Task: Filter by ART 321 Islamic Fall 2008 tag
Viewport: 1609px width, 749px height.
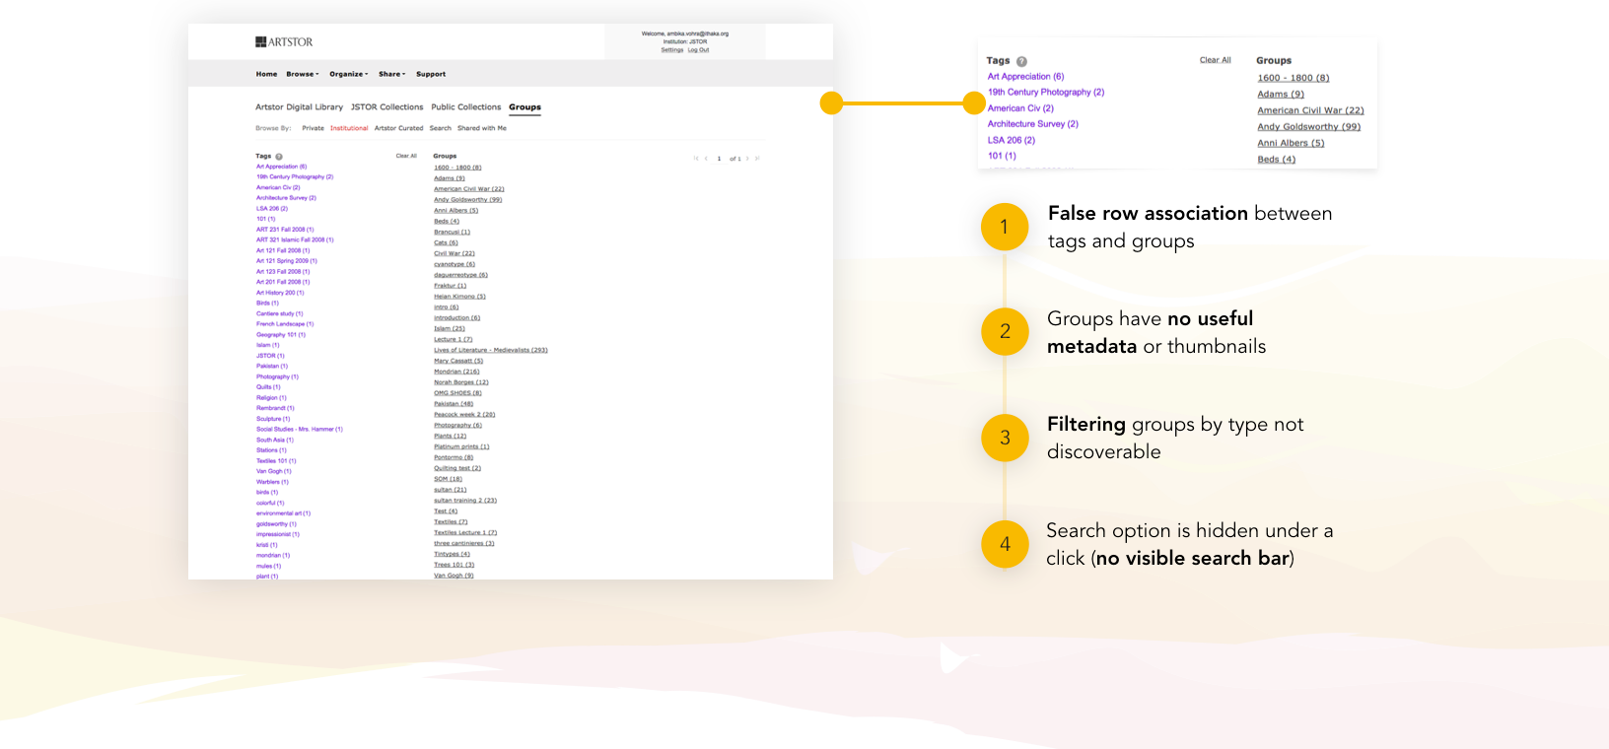Action: click(295, 239)
